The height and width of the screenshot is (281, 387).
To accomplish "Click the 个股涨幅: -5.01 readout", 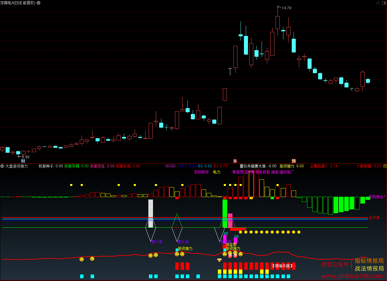I will click(x=369, y=166).
